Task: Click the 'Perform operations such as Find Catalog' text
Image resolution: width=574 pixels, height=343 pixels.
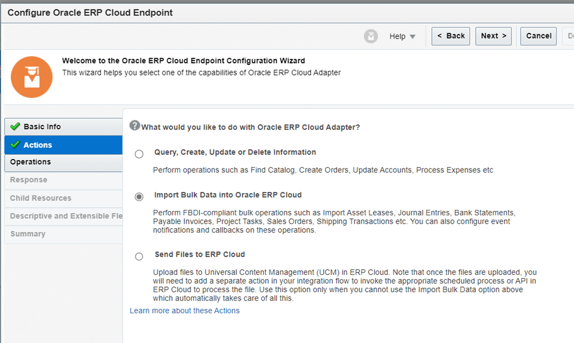Action: [323, 170]
